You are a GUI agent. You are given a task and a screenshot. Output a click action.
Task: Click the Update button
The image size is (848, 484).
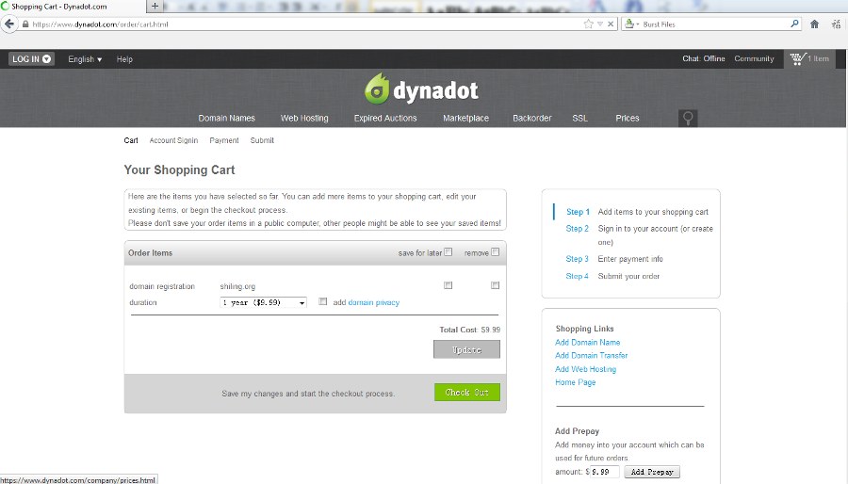[466, 349]
